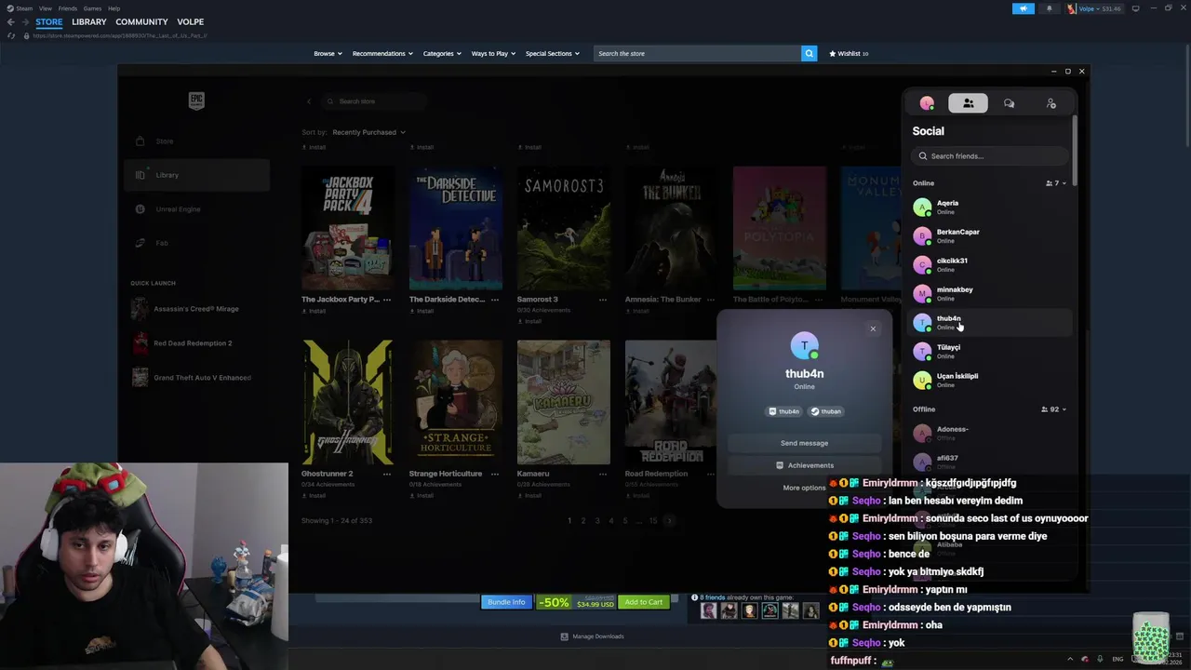Open the Ways to Play dropdown
The width and height of the screenshot is (1191, 670).
pyautogui.click(x=493, y=53)
